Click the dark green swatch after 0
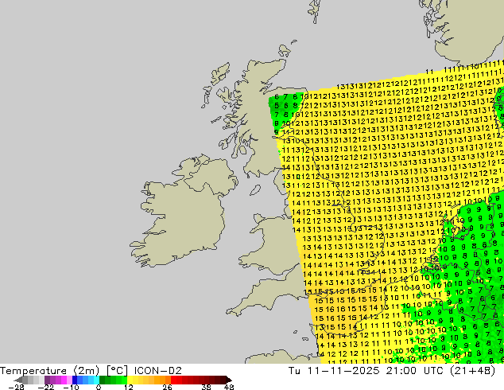This screenshot has height=390, width=504. [x=103, y=380]
